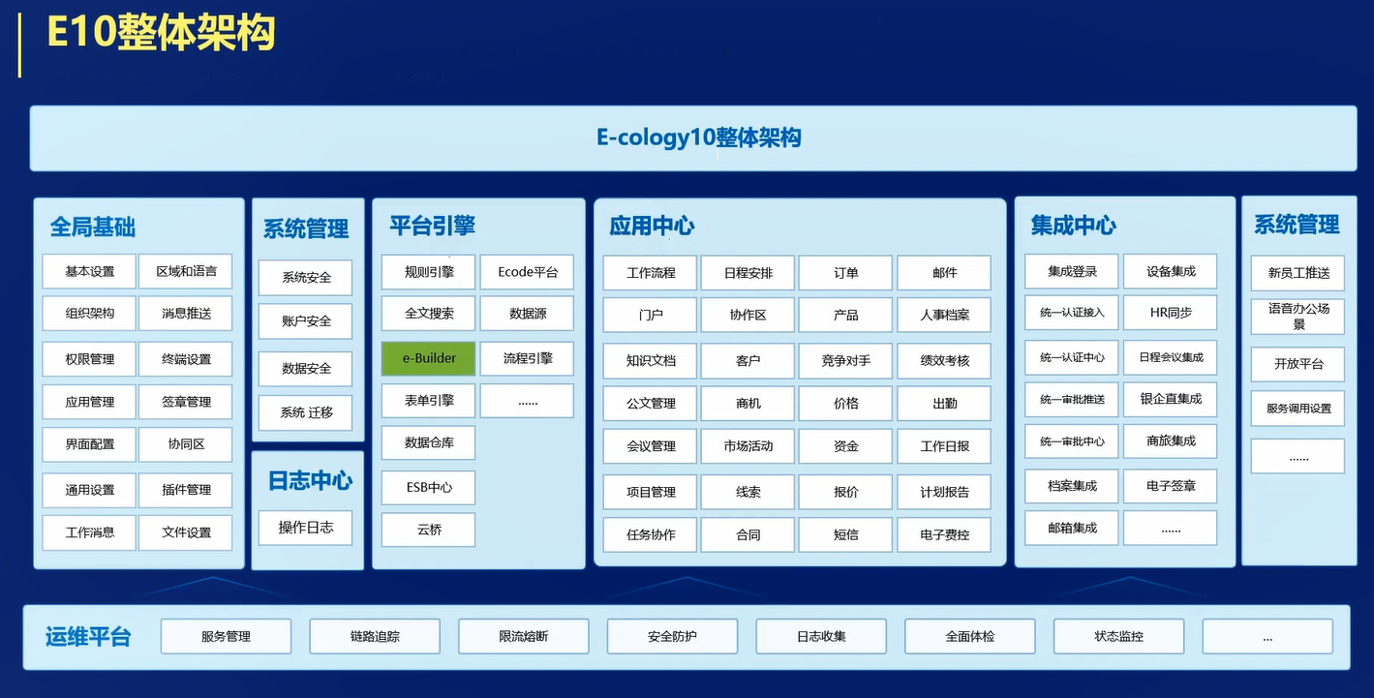The width and height of the screenshot is (1374, 698).
Task: Click 系统安全 under 系统管理
Action: click(305, 278)
